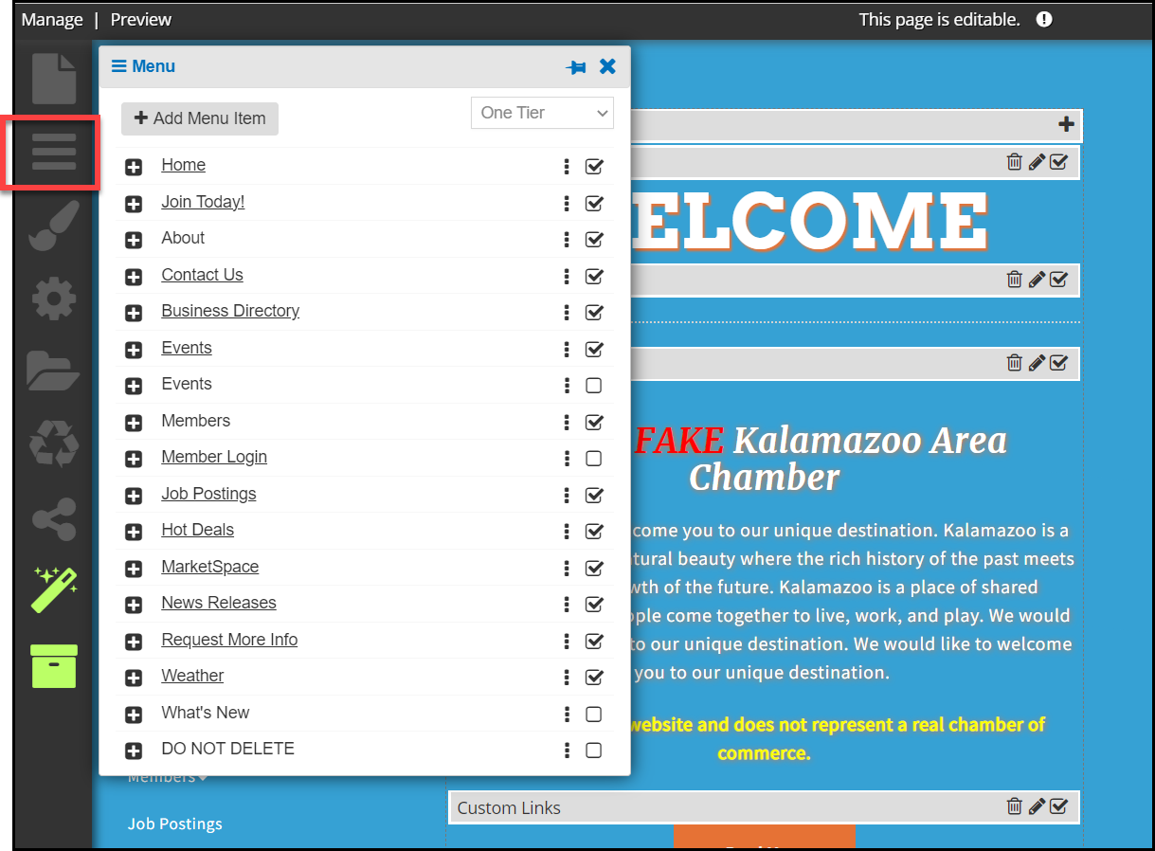Open the One Tier dropdown
Viewport: 1155px width, 851px height.
tap(542, 113)
